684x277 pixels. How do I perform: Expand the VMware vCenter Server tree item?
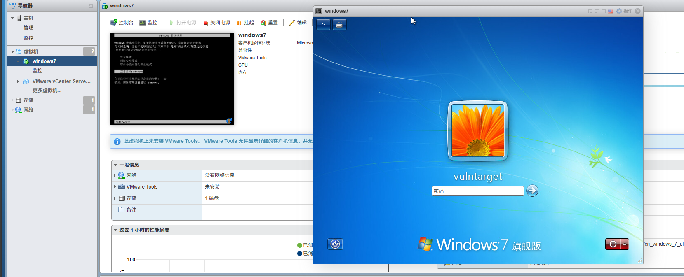pyautogui.click(x=18, y=81)
